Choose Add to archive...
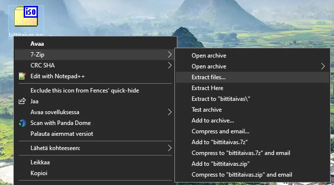 (x=252, y=121)
